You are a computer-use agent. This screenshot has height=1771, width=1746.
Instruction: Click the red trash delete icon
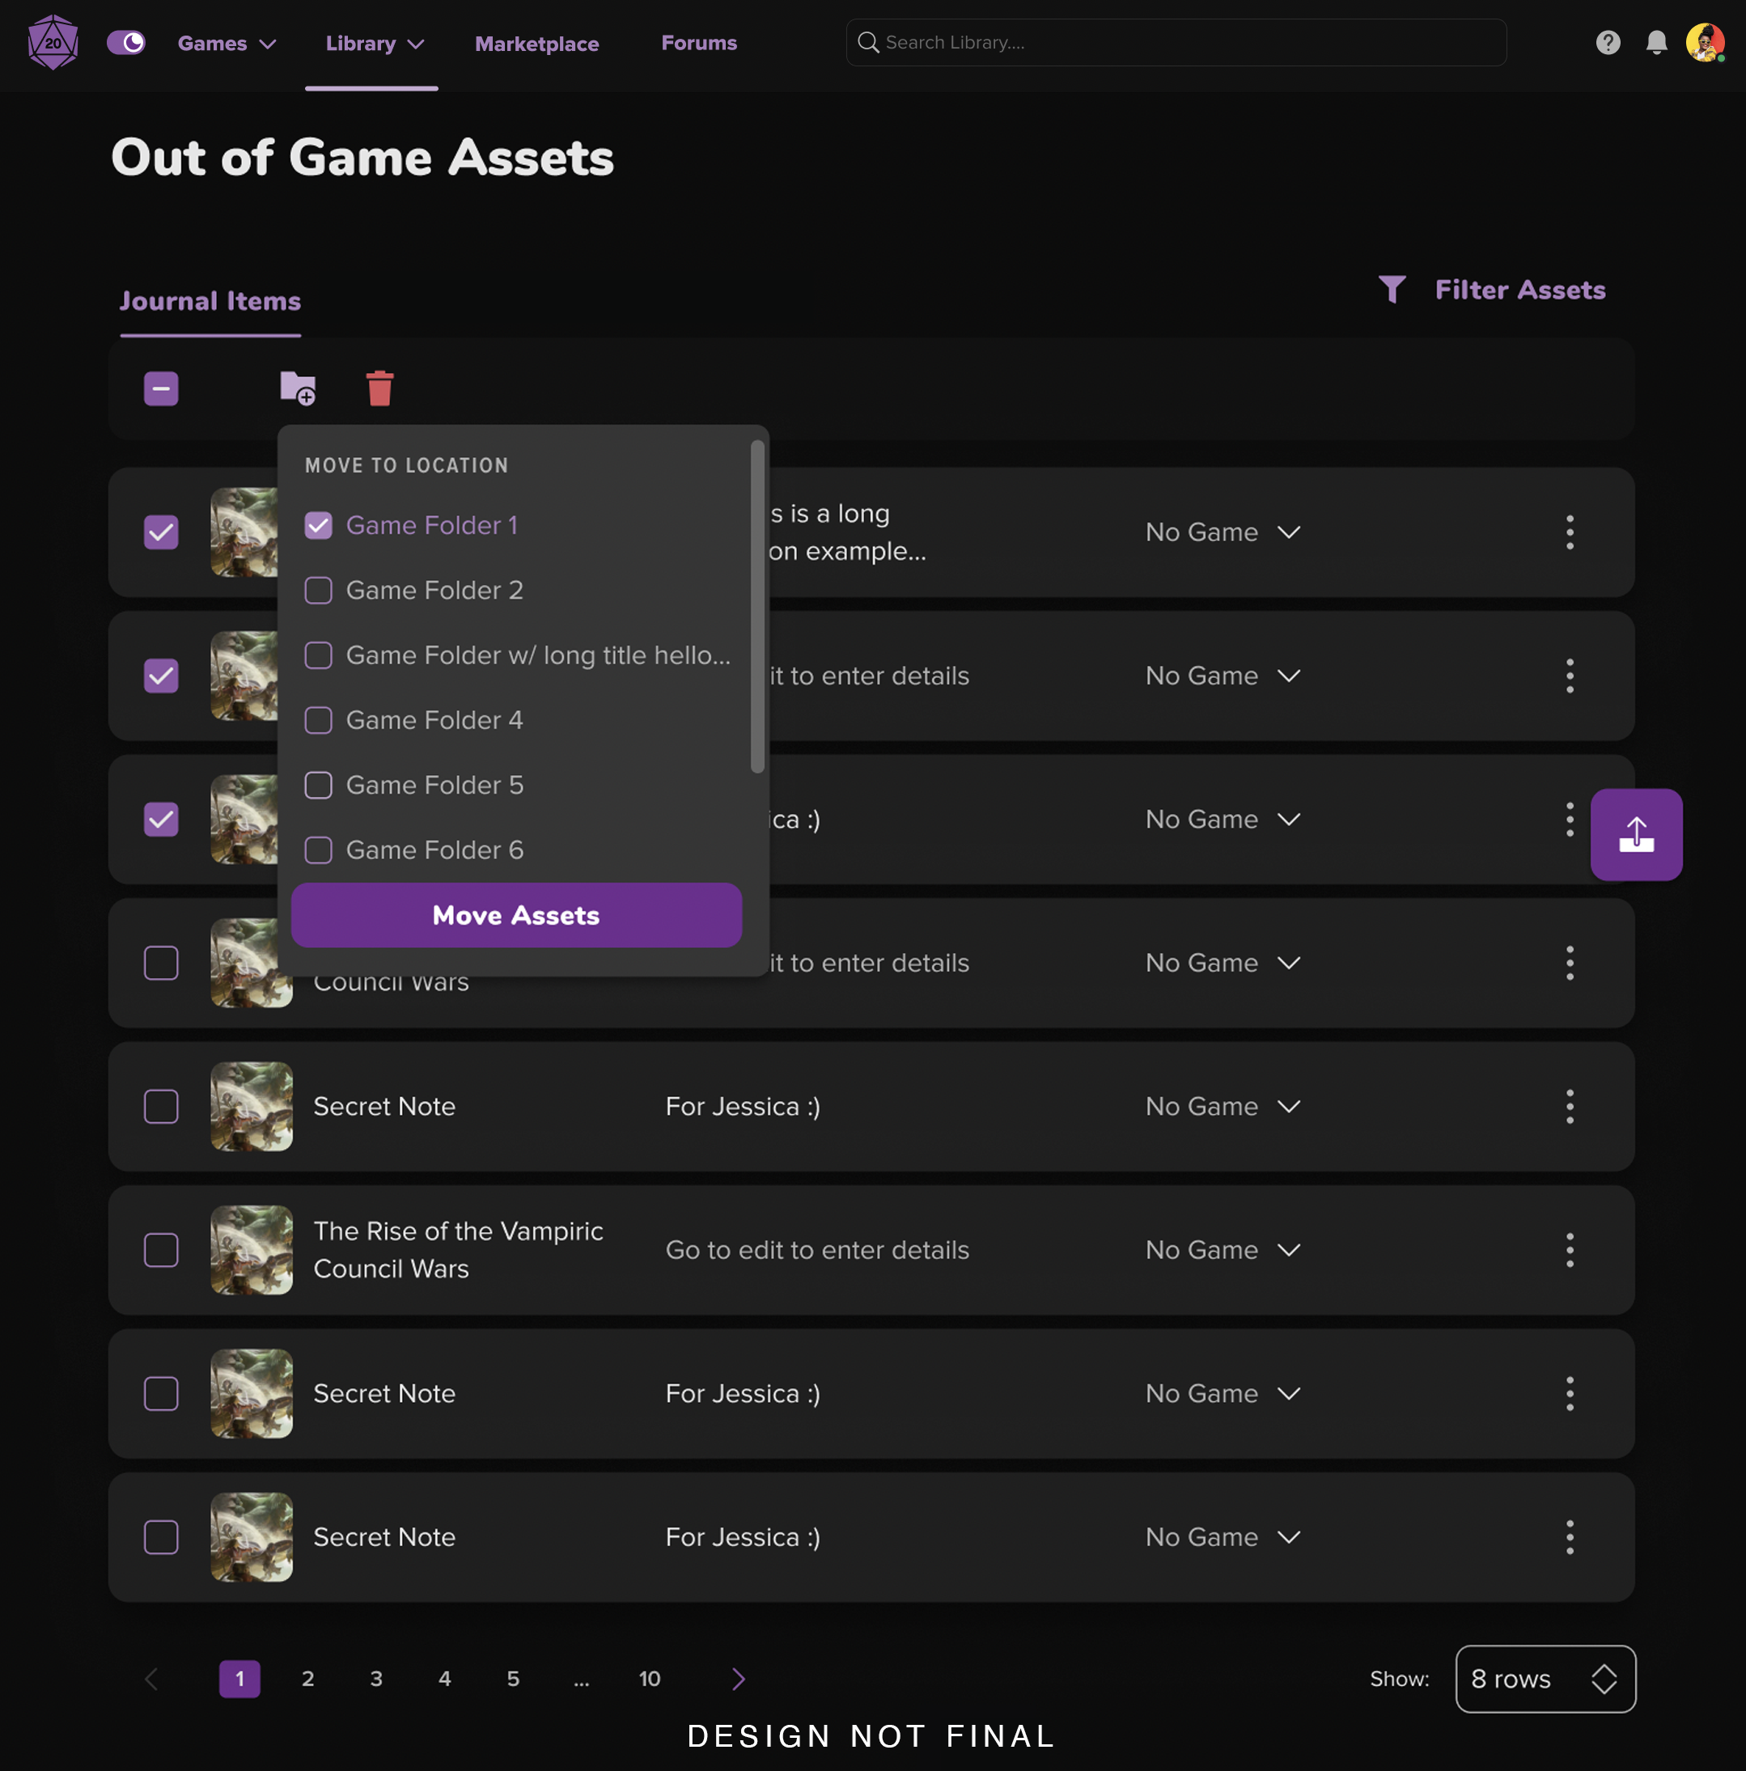(x=379, y=388)
